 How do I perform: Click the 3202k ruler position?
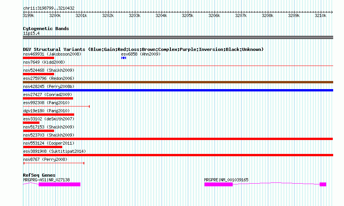108,15
